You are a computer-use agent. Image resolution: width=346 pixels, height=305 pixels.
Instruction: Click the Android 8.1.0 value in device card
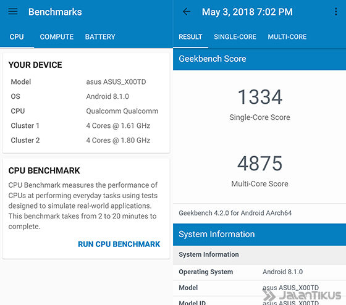(x=108, y=96)
